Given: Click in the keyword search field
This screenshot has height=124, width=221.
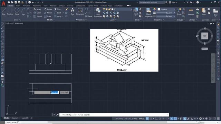Looking at the screenshot, I should pos(152,2).
